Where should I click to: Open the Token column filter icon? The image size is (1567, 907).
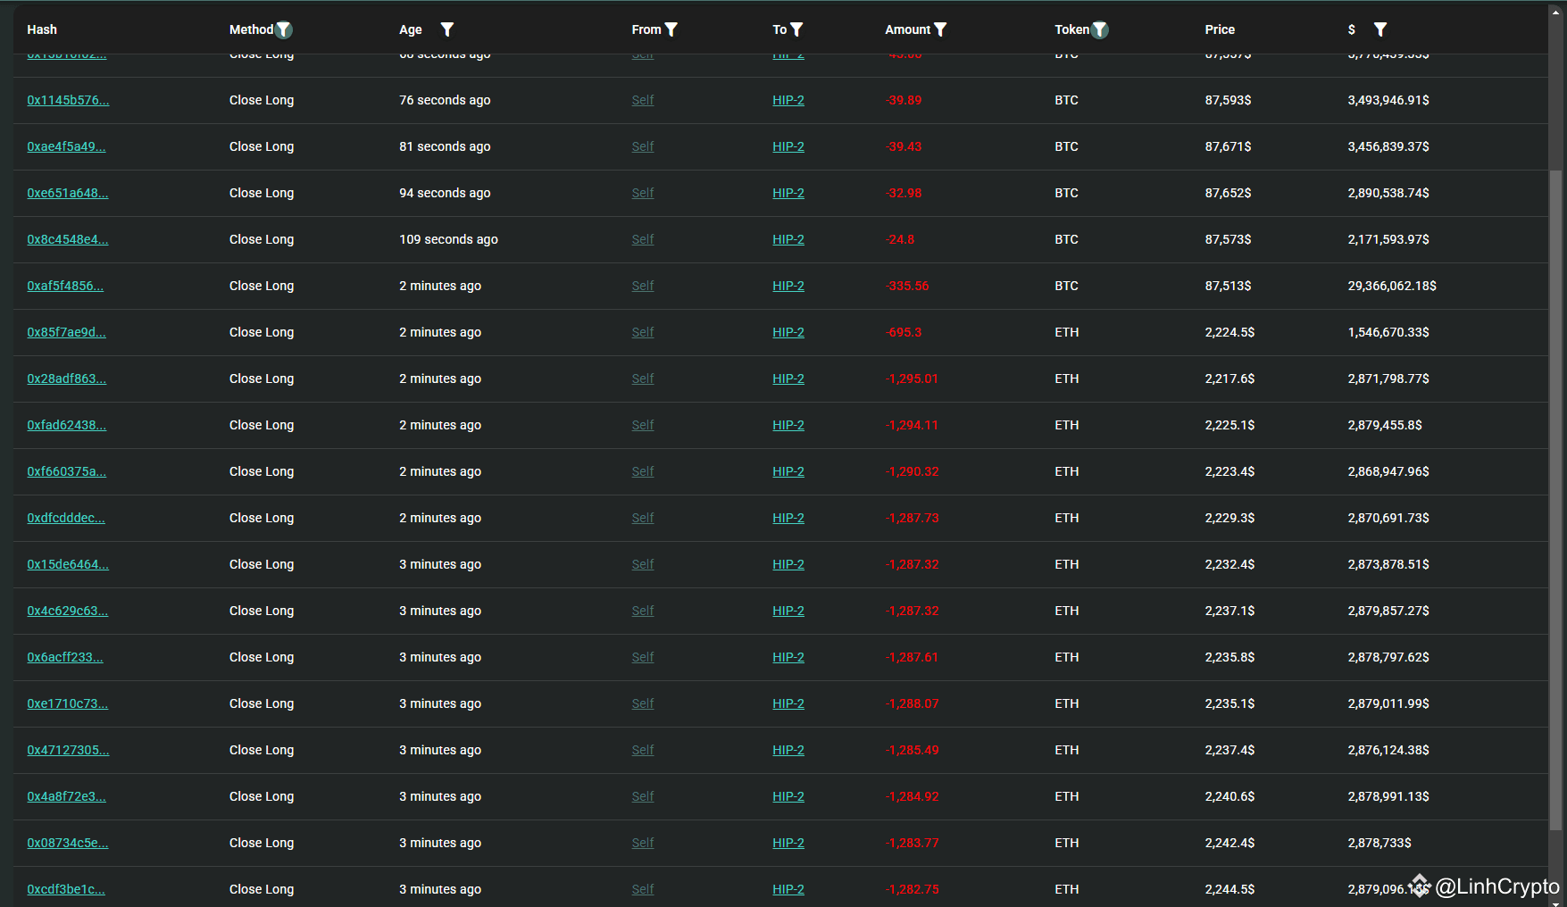click(1100, 29)
